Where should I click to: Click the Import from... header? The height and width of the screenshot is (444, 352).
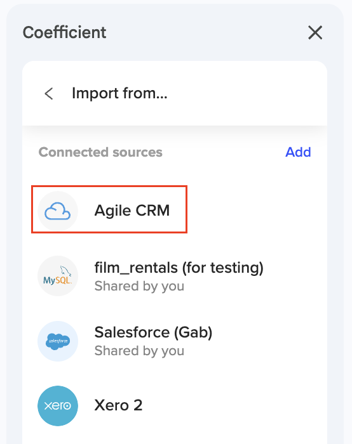pyautogui.click(x=119, y=93)
